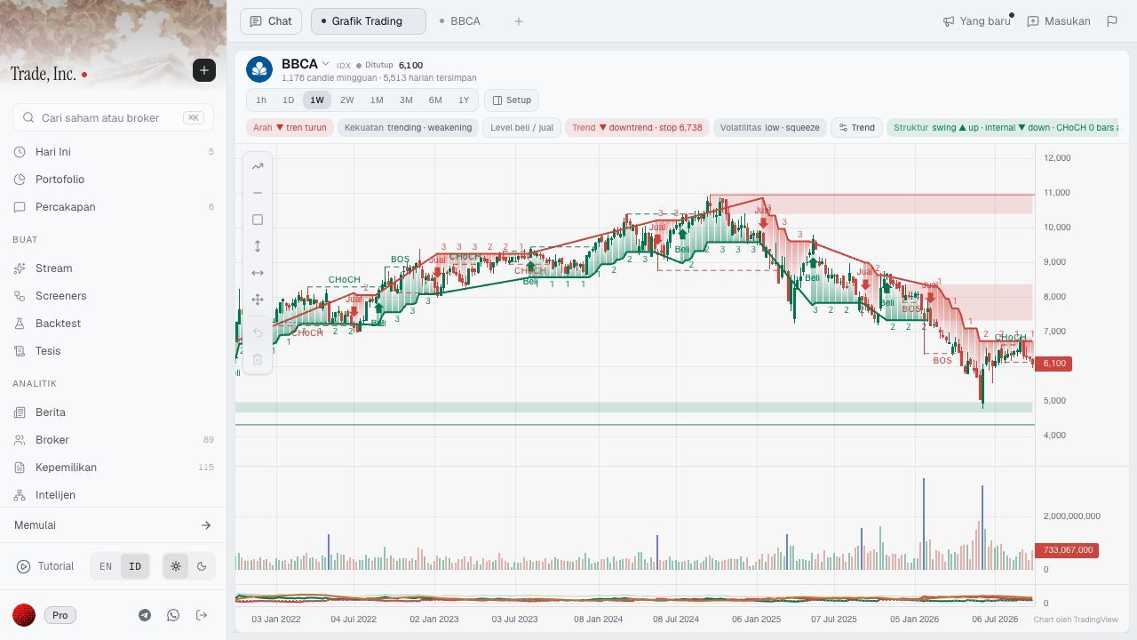Click the undo drawing icon
The image size is (1137, 640).
[x=258, y=332]
